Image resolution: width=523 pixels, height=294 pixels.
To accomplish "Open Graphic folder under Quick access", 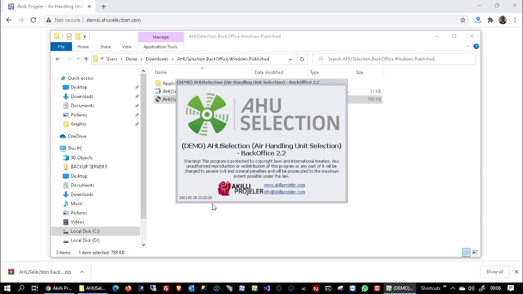I will point(78,124).
